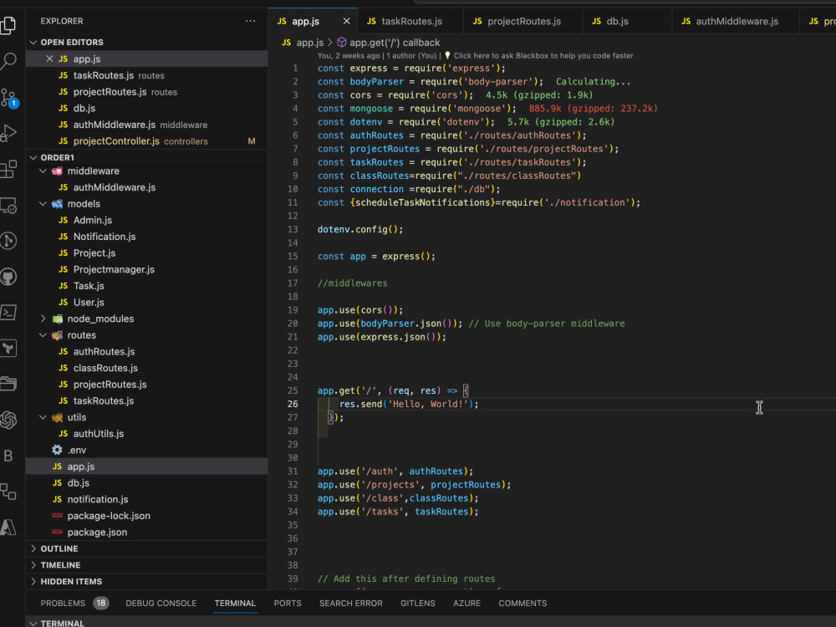Open the Azure panel tab
Viewport: 836px width, 627px height.
point(466,603)
